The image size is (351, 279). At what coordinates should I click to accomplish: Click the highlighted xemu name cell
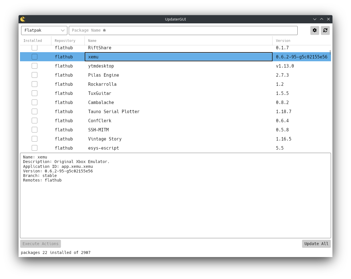179,57
